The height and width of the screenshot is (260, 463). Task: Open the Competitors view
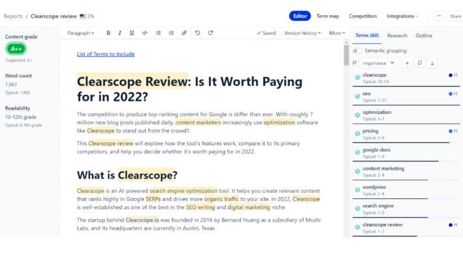point(363,16)
